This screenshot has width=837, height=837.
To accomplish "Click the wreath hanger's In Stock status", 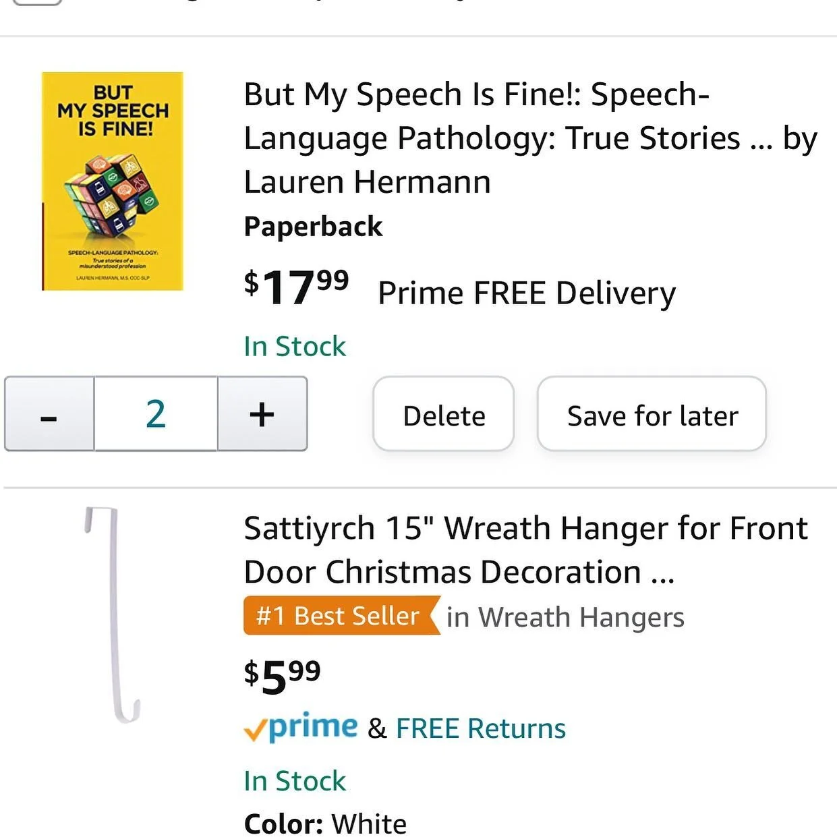I will click(295, 781).
